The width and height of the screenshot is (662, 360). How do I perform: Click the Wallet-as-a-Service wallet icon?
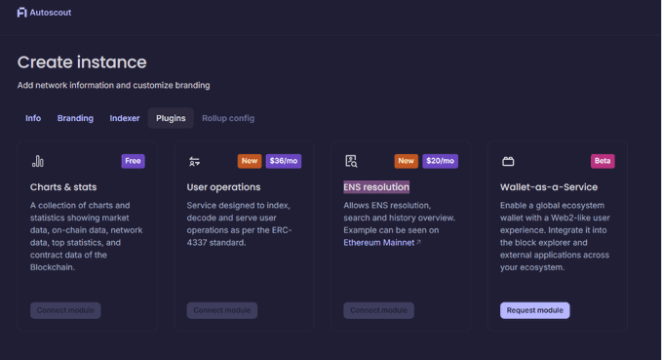pos(508,161)
